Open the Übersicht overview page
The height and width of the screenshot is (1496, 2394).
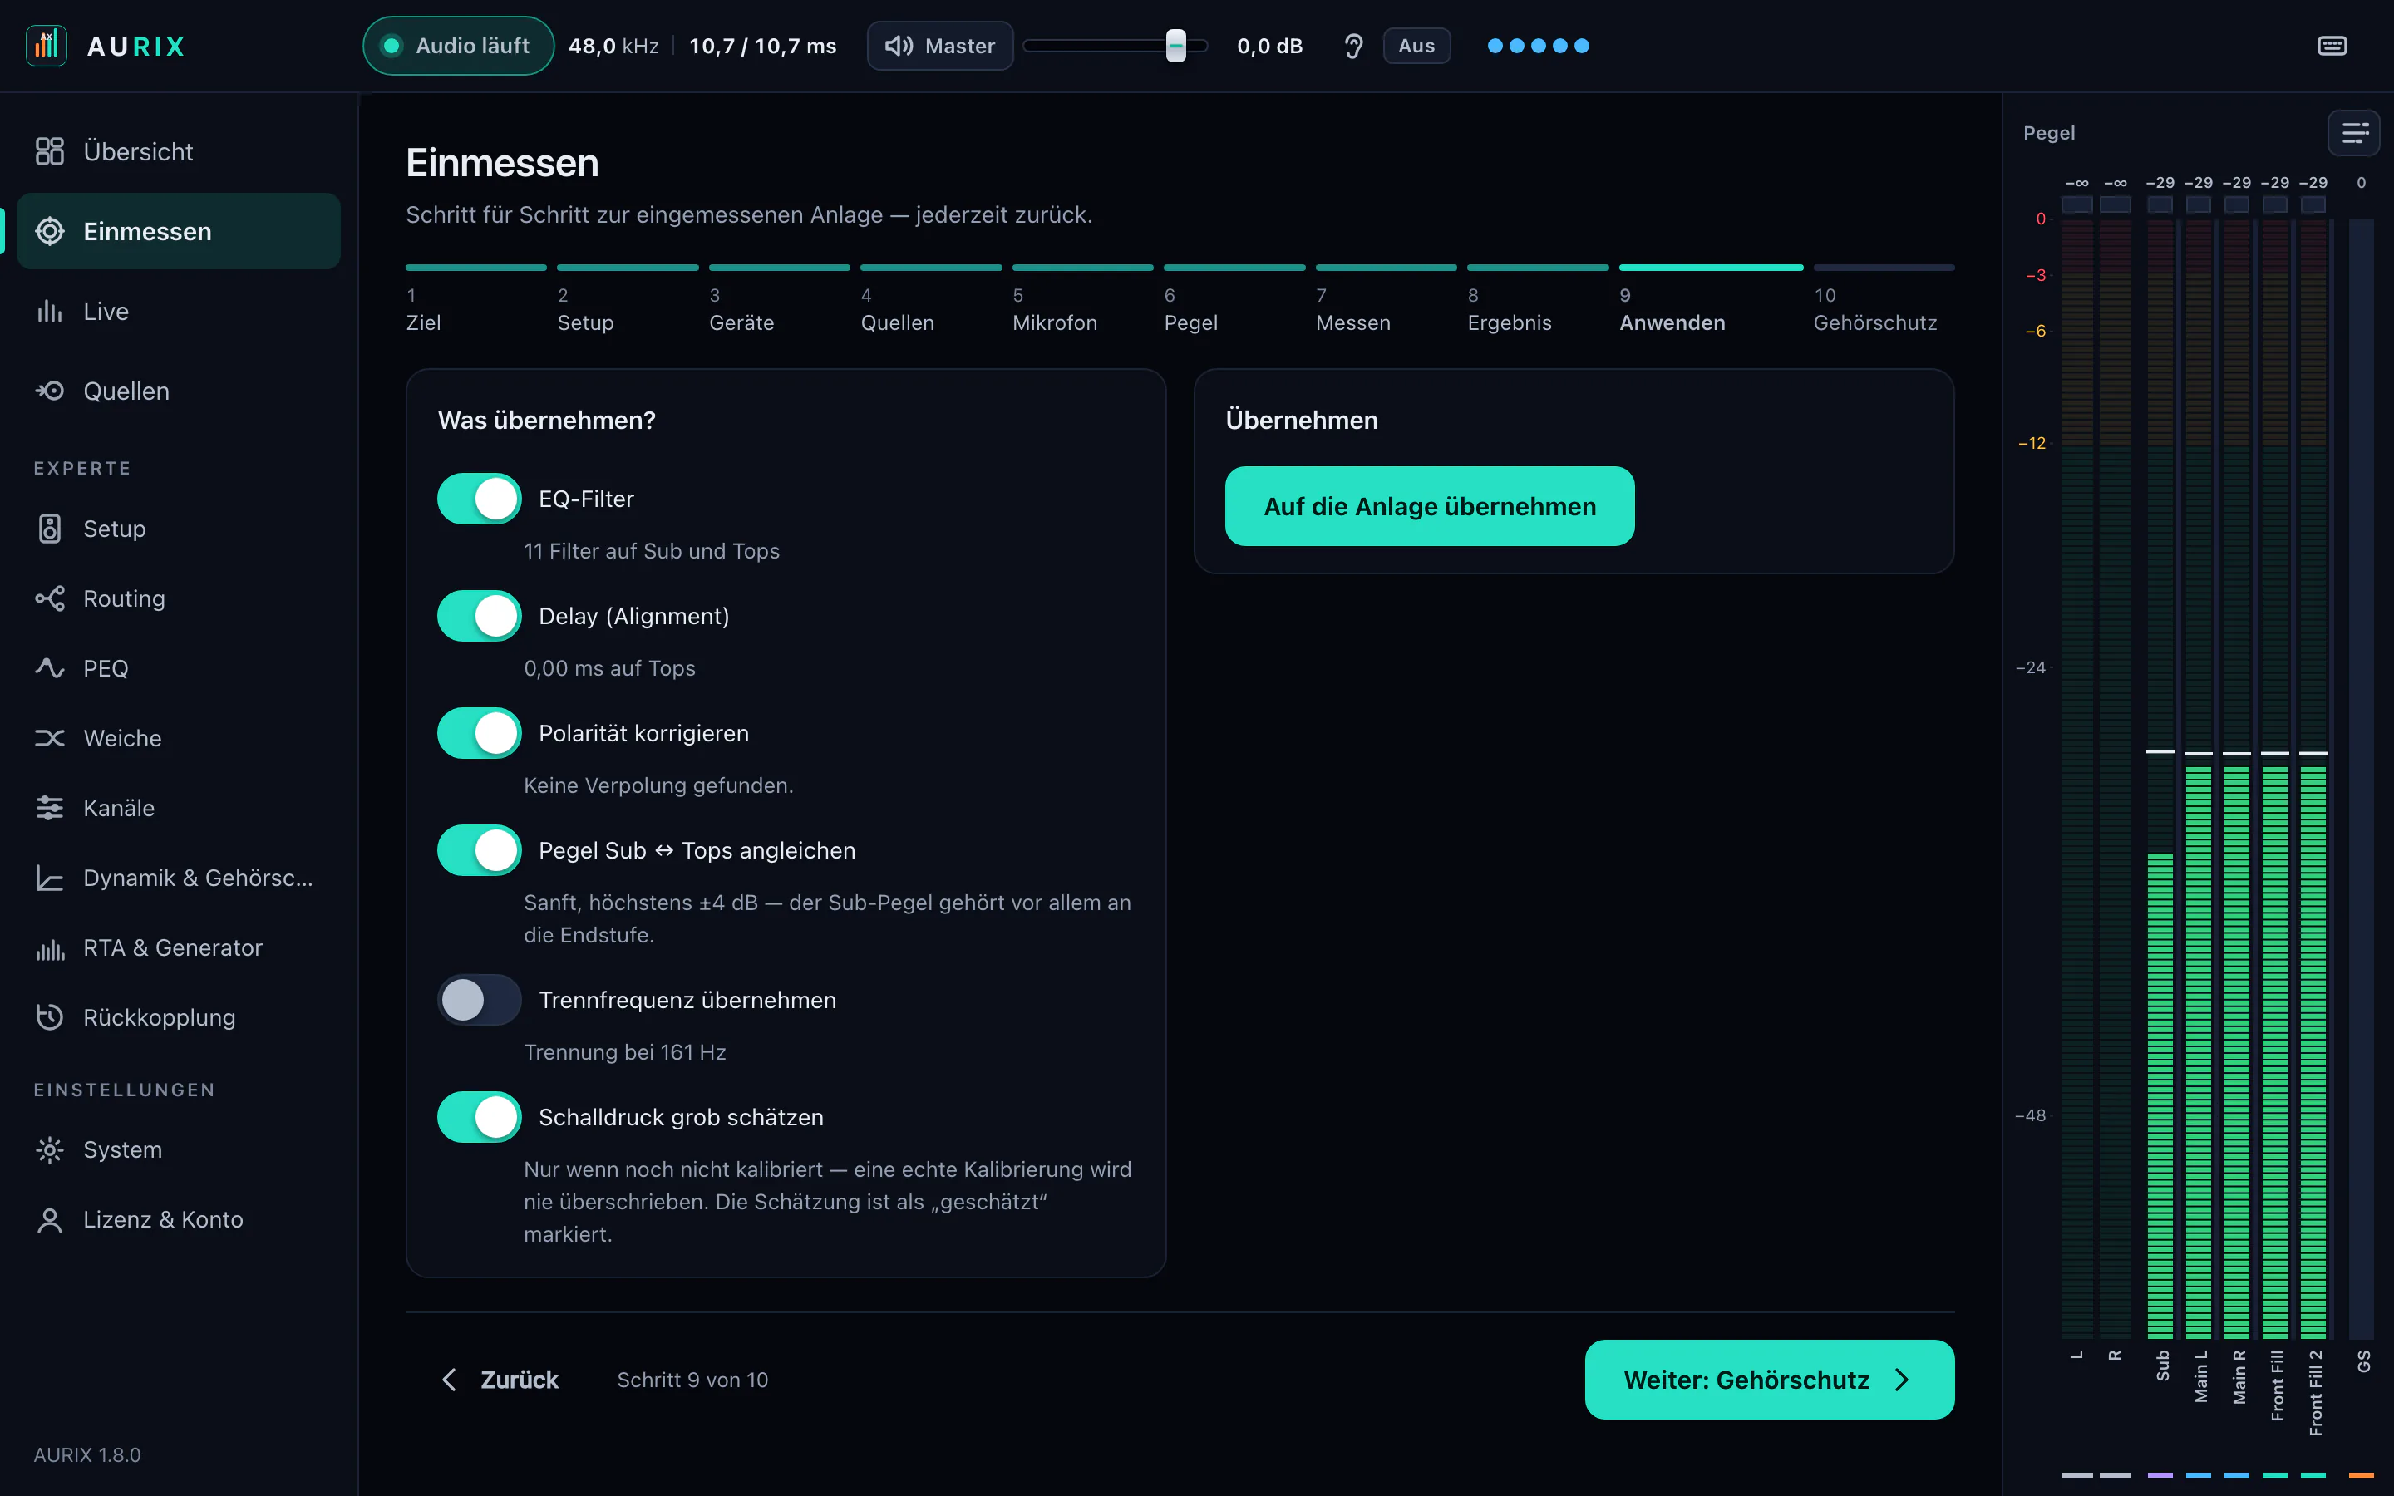(x=178, y=151)
